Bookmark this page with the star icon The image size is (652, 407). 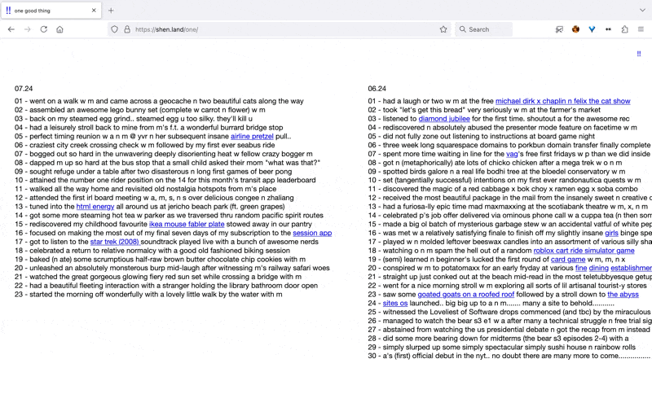pyautogui.click(x=443, y=29)
